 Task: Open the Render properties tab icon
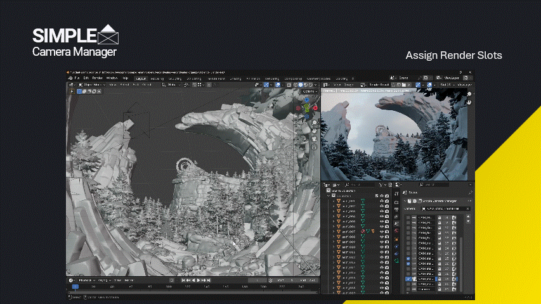pos(396,202)
